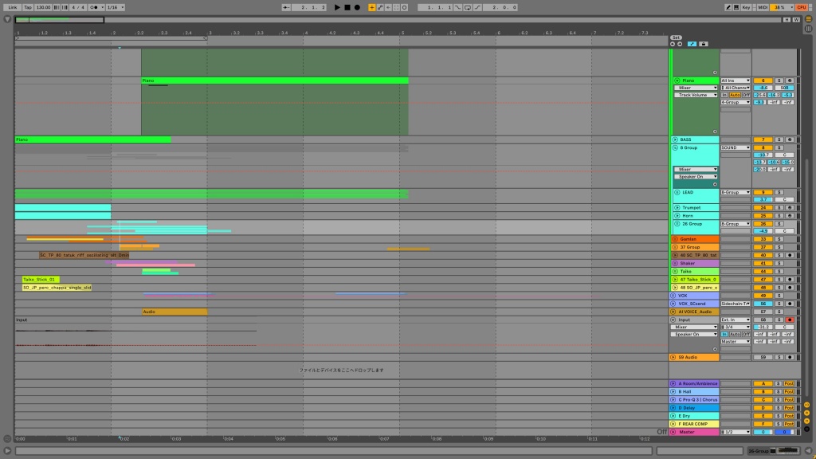Toggle the metronome button
The width and height of the screenshot is (816, 459).
95,7
